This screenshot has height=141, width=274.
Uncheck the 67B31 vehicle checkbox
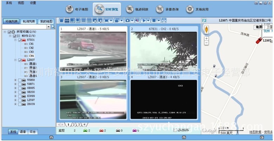[20, 40]
